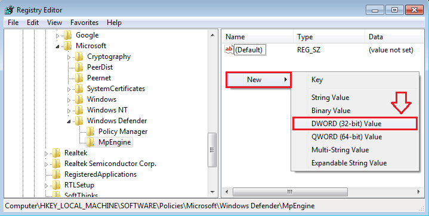Image resolution: width=429 pixels, height=216 pixels.
Task: Open the New submenu entry
Action: [x=258, y=80]
